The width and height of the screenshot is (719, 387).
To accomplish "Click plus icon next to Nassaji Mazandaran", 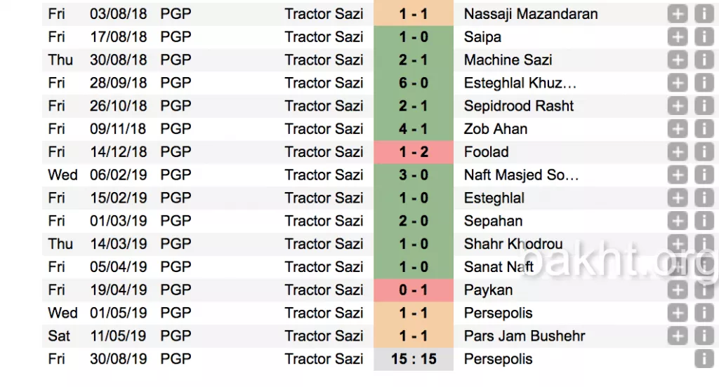I will click(x=678, y=13).
